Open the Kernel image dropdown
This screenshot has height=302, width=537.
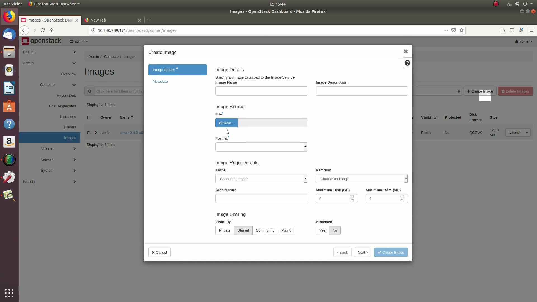point(261,179)
